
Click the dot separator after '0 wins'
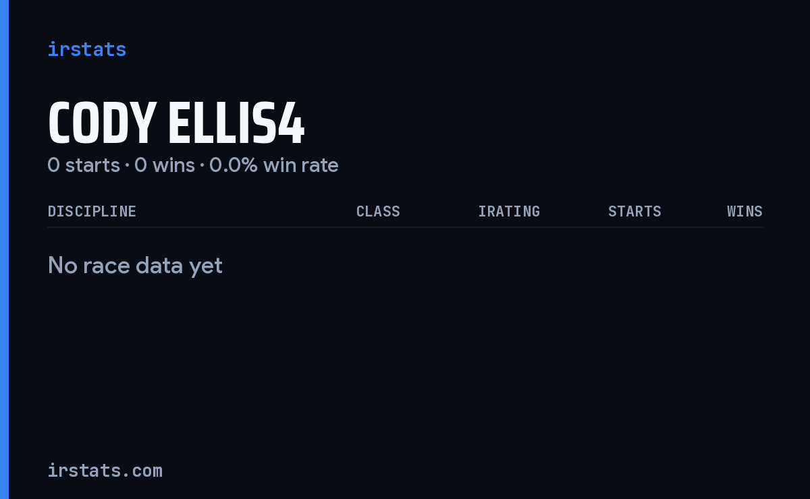click(x=202, y=166)
